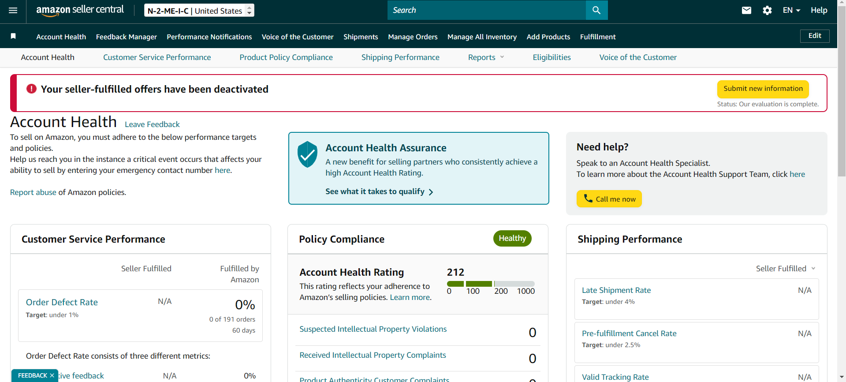
Task: Click the Leave Feedback link
Action: click(152, 124)
